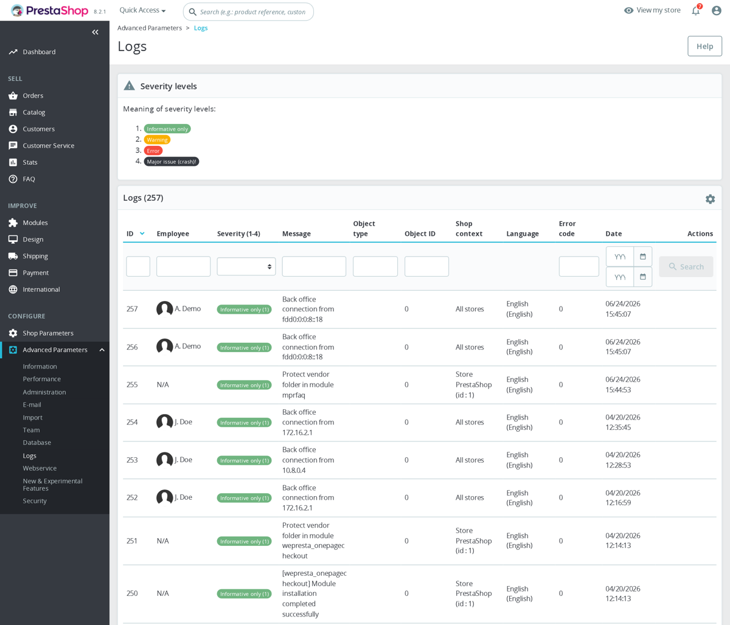Open calendar picker for end date filter
The height and width of the screenshot is (625, 730).
click(x=642, y=277)
